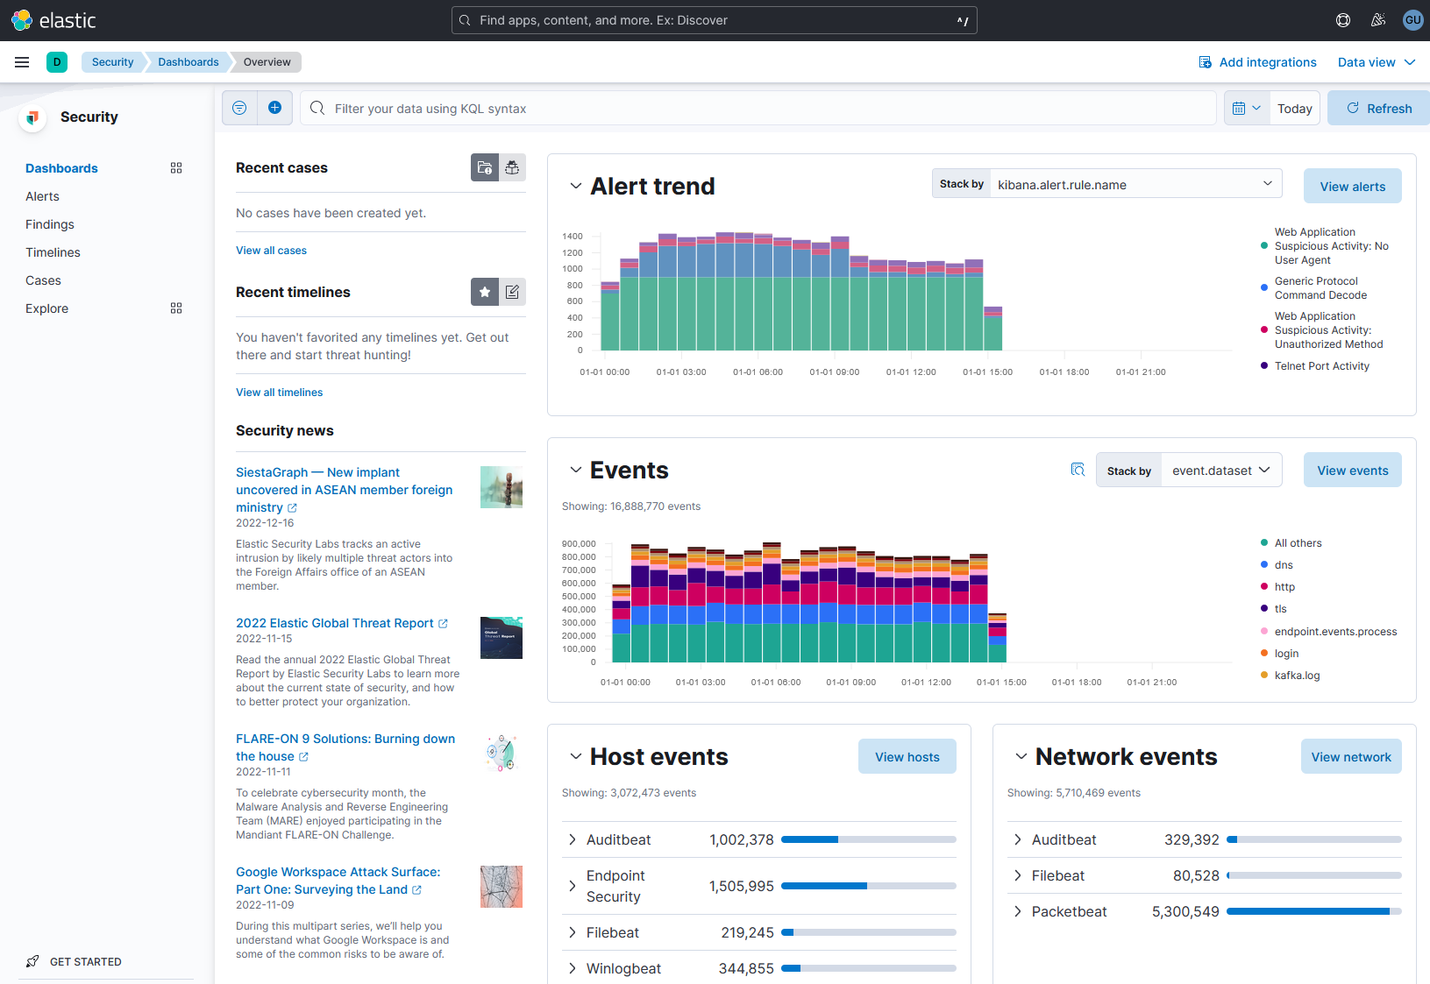1430x984 pixels.
Task: Click the Packetbeat progress bar
Action: point(1313,911)
